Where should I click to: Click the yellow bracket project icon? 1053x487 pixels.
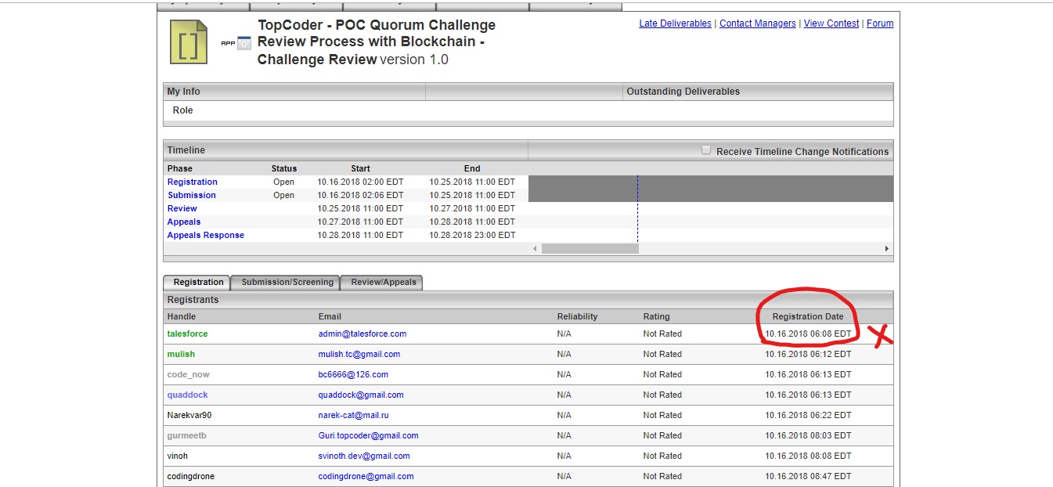(189, 42)
